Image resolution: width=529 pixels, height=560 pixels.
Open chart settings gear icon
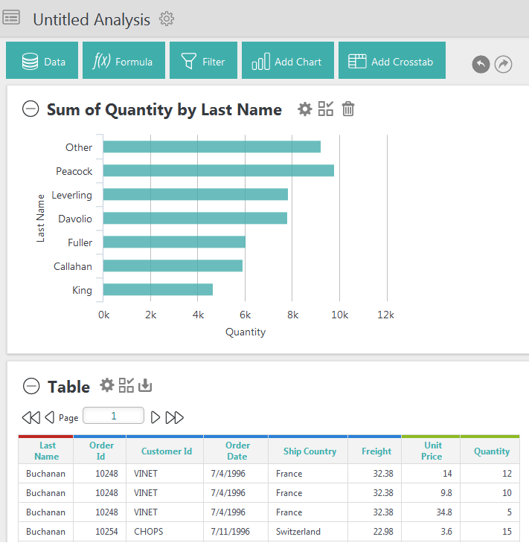pos(305,109)
